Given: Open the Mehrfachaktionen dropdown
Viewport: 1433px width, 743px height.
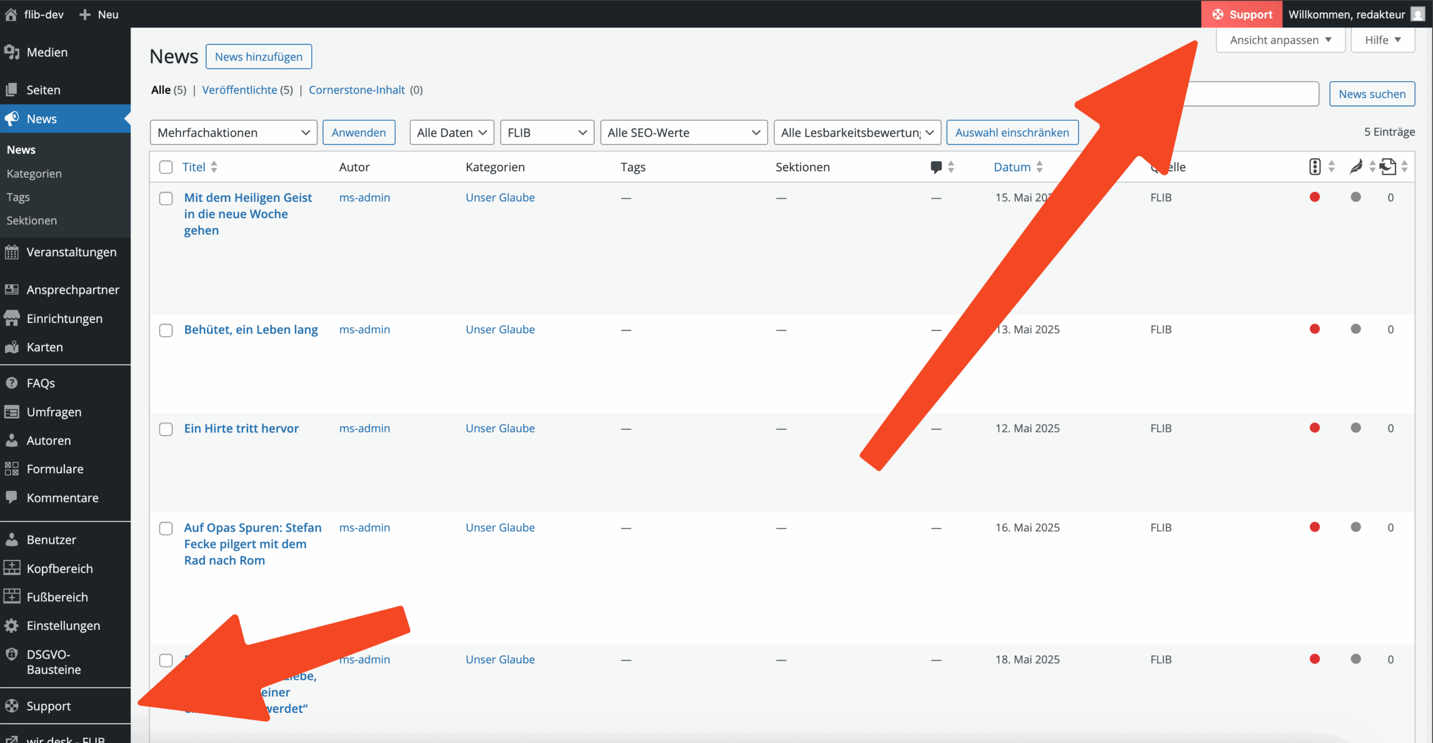Looking at the screenshot, I should [x=233, y=133].
